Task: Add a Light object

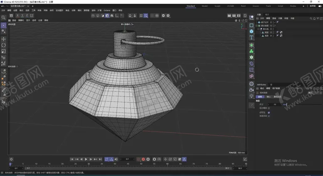Action: click(251, 96)
